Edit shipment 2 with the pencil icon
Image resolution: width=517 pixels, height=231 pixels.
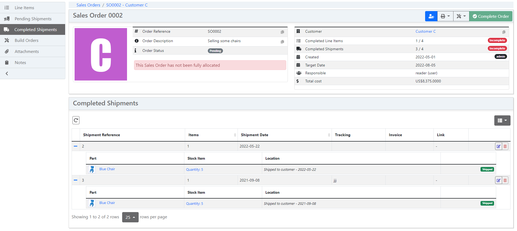tap(498, 146)
